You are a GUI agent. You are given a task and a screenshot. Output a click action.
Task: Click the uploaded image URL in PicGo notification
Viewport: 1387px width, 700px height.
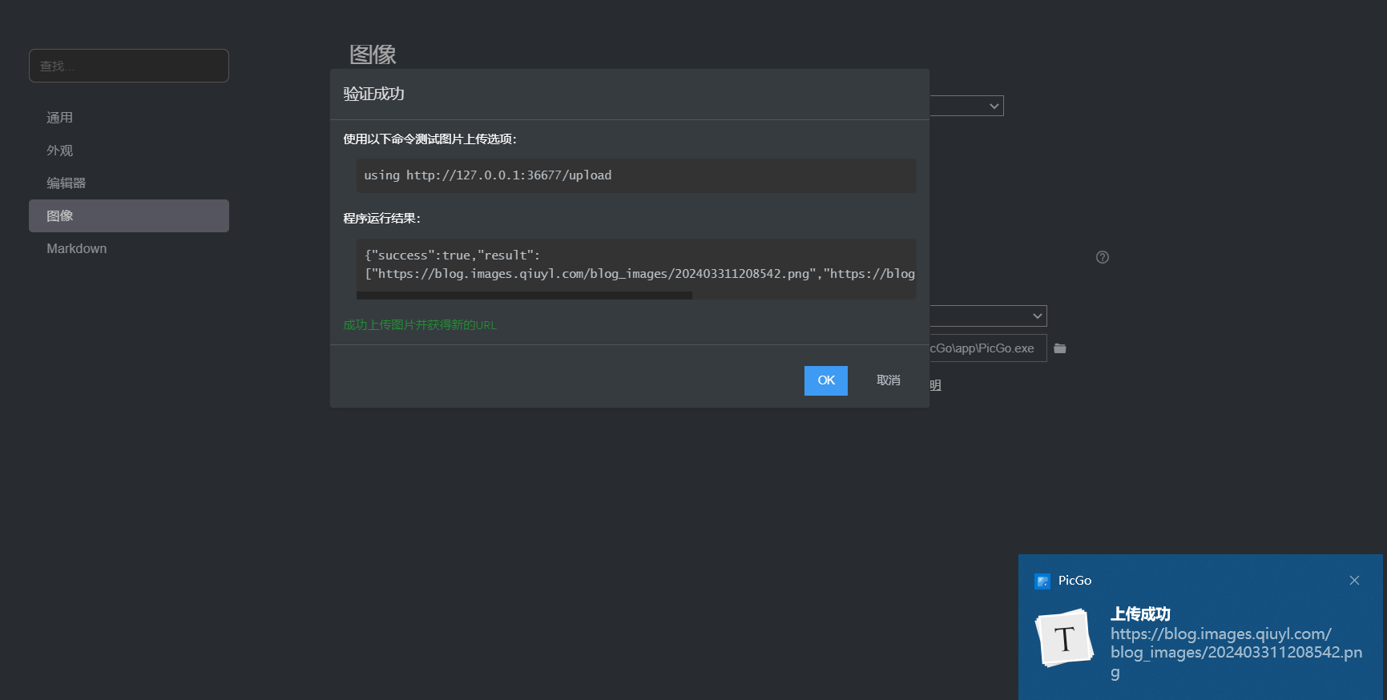[x=1236, y=653]
